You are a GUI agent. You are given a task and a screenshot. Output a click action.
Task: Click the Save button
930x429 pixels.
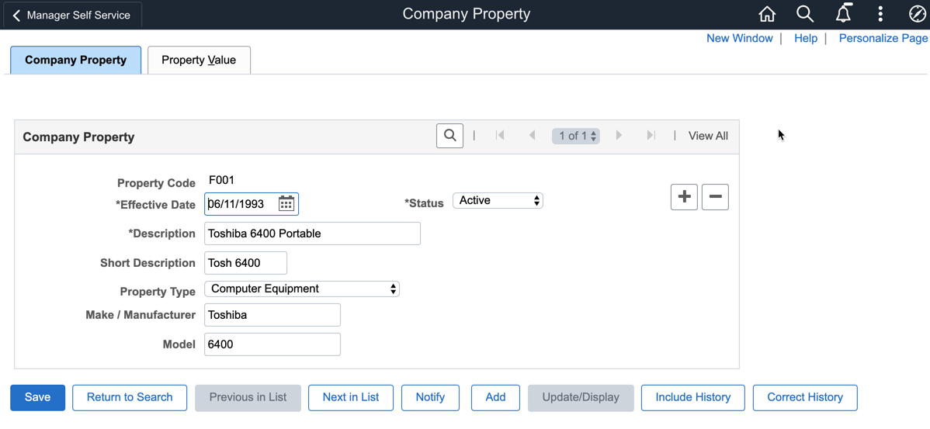[37, 397]
